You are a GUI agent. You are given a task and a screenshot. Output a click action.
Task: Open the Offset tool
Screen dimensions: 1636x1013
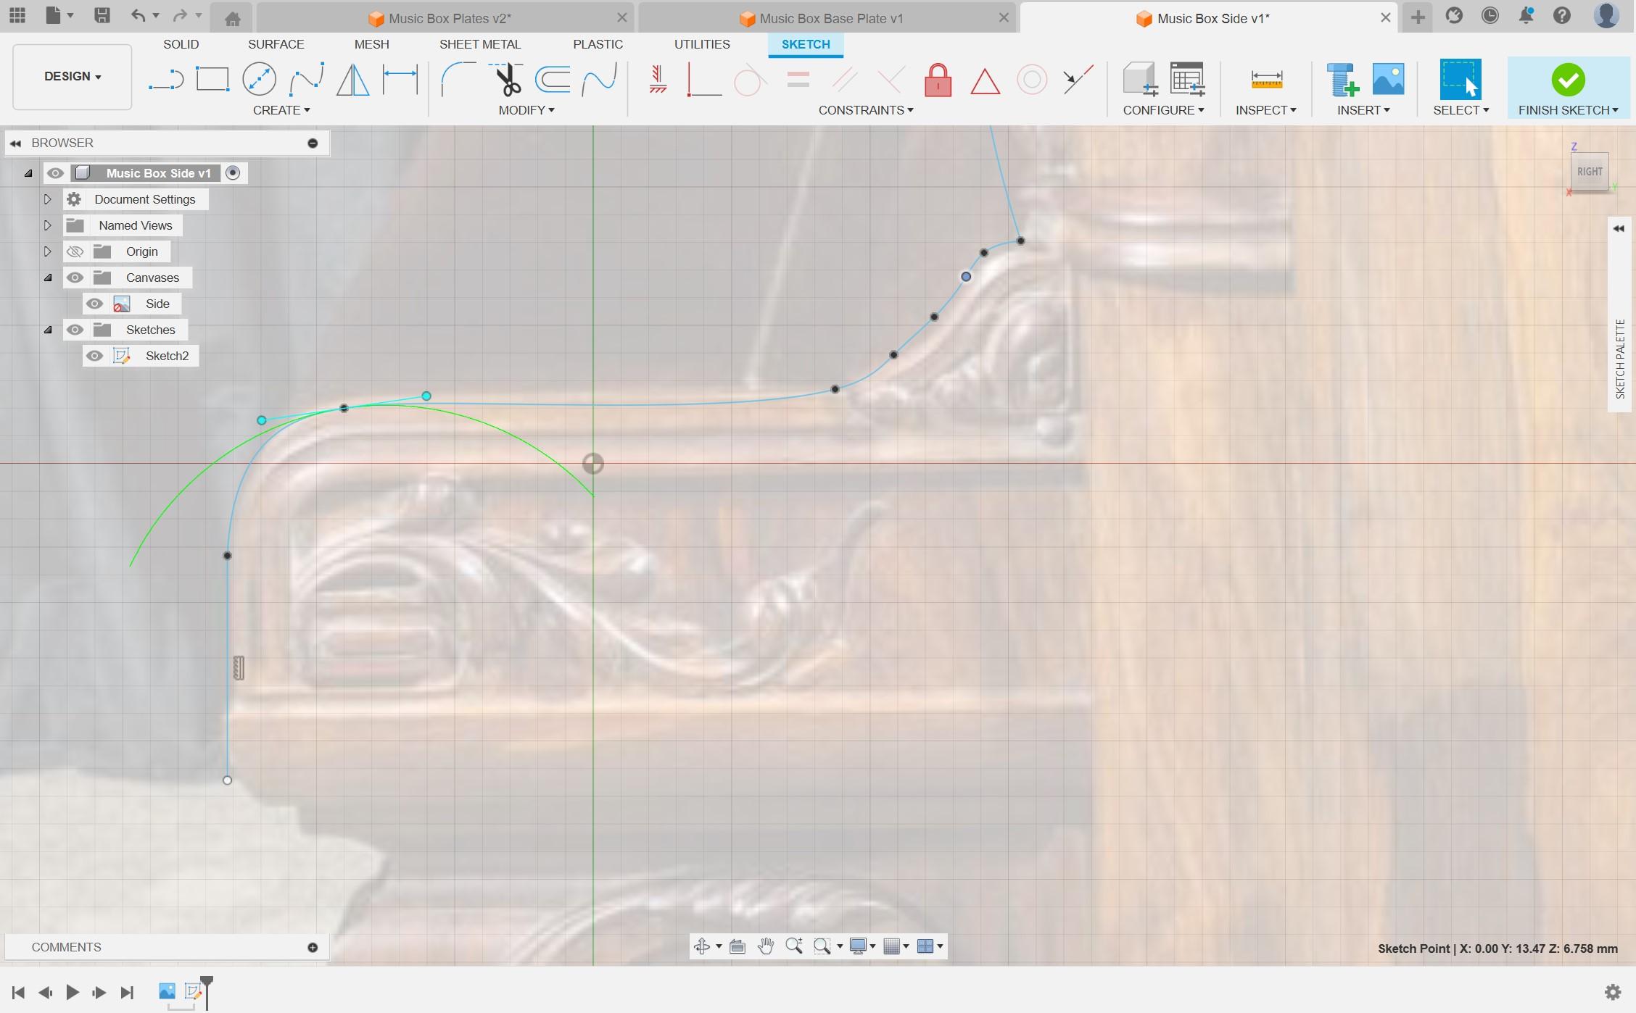pos(553,80)
